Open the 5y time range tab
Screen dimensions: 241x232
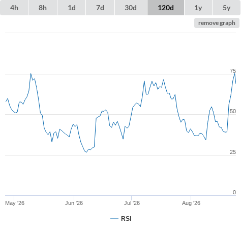pos(226,8)
